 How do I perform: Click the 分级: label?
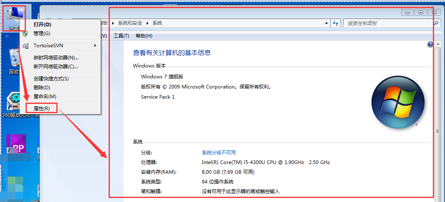point(146,153)
